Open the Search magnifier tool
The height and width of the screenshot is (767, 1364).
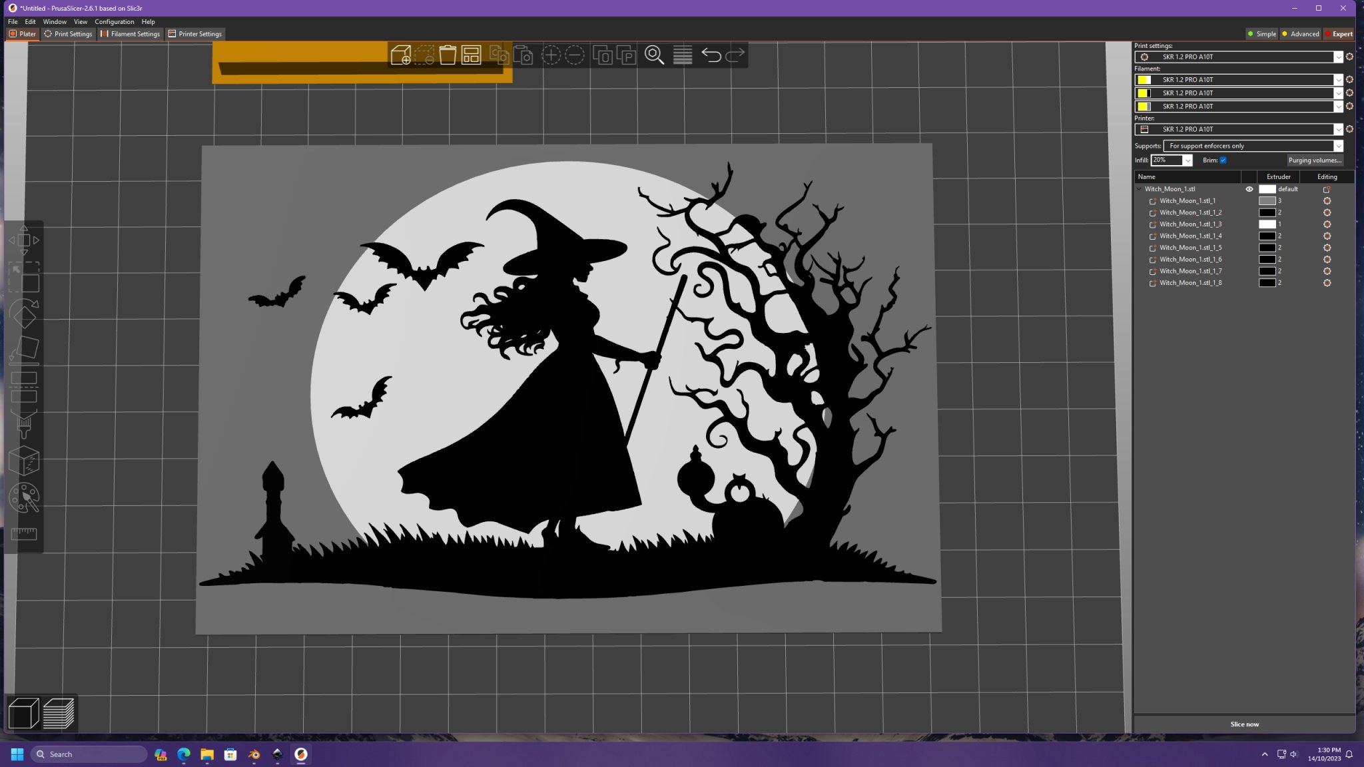click(654, 55)
